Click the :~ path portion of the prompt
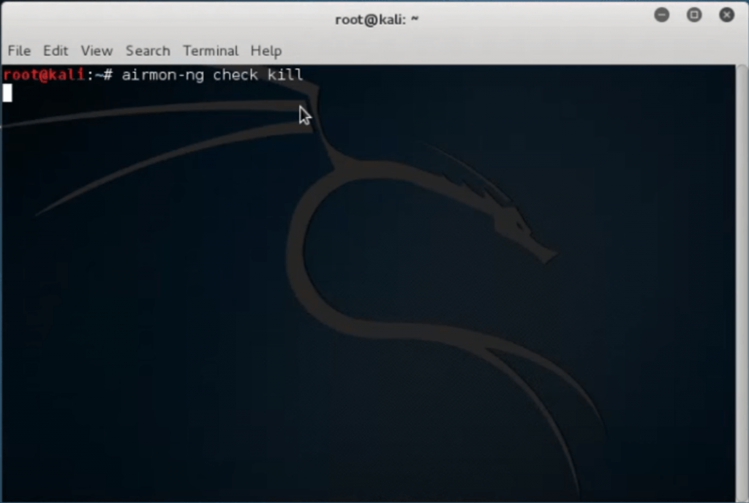This screenshot has height=503, width=749. 94,75
